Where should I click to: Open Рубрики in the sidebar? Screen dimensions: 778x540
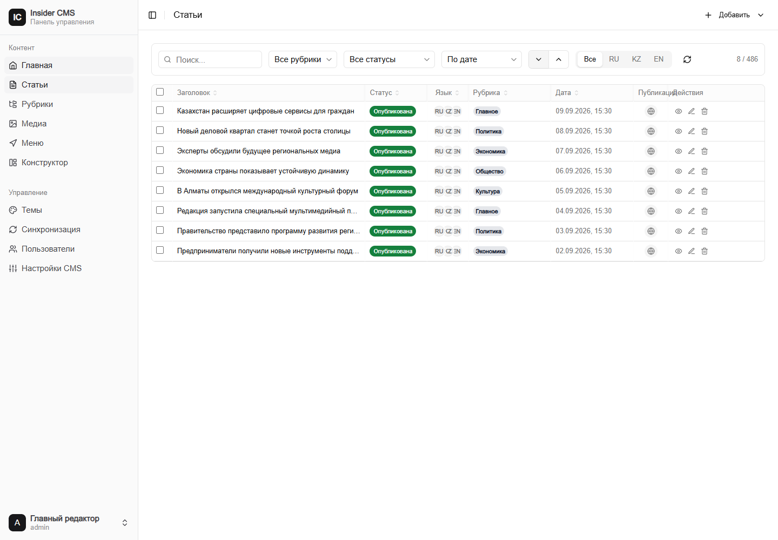pyautogui.click(x=69, y=104)
